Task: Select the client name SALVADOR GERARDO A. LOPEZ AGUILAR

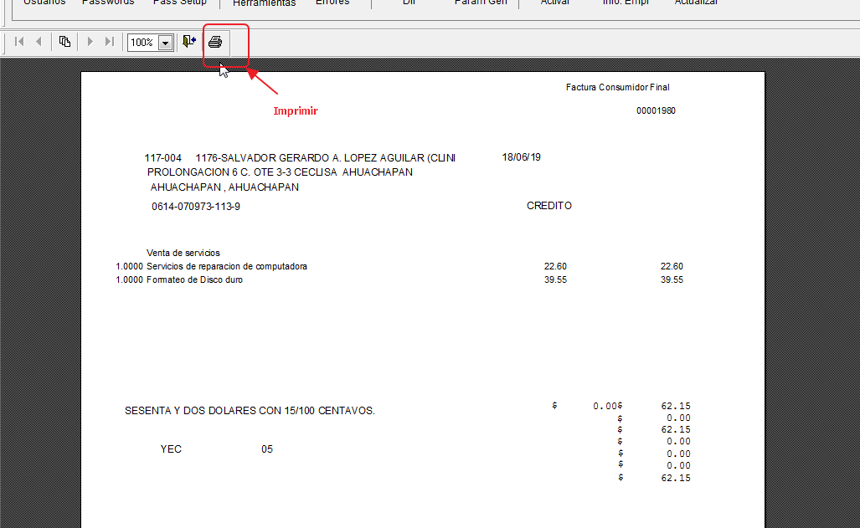Action: 322,158
